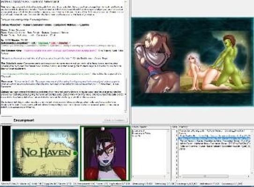Click the large scene illustration panel
The height and width of the screenshot is (187, 254).
point(192,62)
